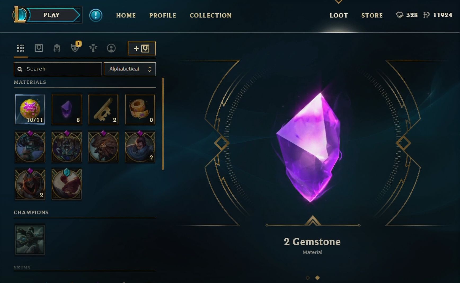The image size is (460, 283).
Task: Open the League logo home icon
Action: point(19,15)
